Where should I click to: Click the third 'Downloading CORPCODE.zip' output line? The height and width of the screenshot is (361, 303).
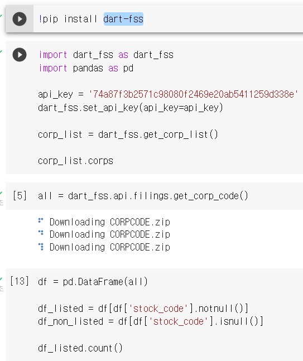point(110,247)
